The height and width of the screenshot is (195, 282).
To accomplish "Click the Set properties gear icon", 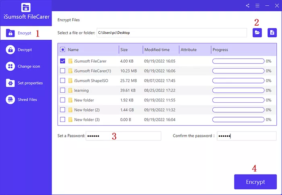I will coord(10,83).
